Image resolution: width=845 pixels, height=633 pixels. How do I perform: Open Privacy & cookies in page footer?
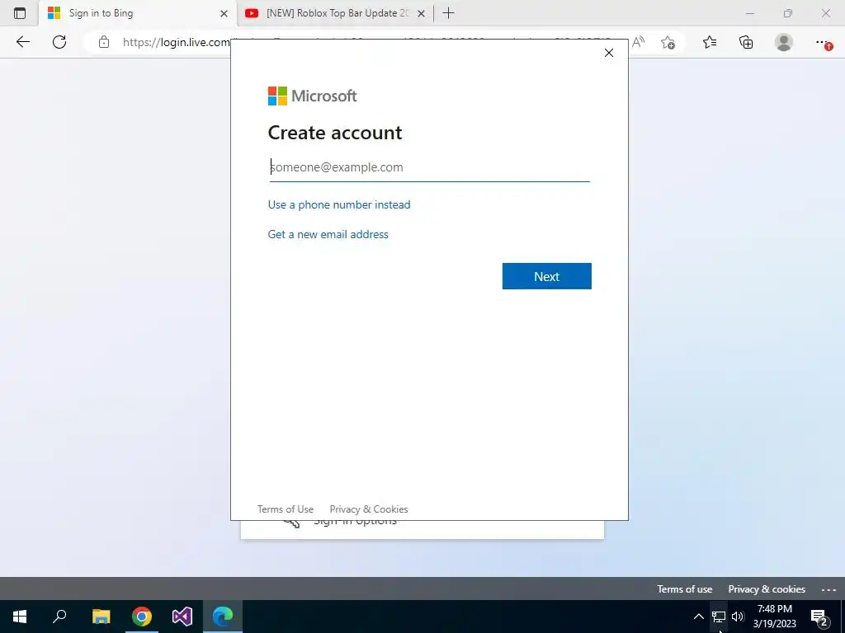(x=767, y=589)
